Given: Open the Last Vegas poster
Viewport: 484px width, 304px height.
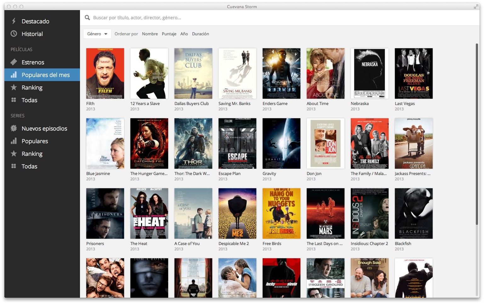Looking at the screenshot, I should [414, 73].
